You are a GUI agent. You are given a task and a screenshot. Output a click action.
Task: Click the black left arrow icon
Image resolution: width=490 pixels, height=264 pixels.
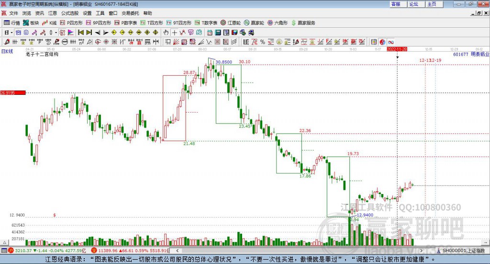(98, 33)
